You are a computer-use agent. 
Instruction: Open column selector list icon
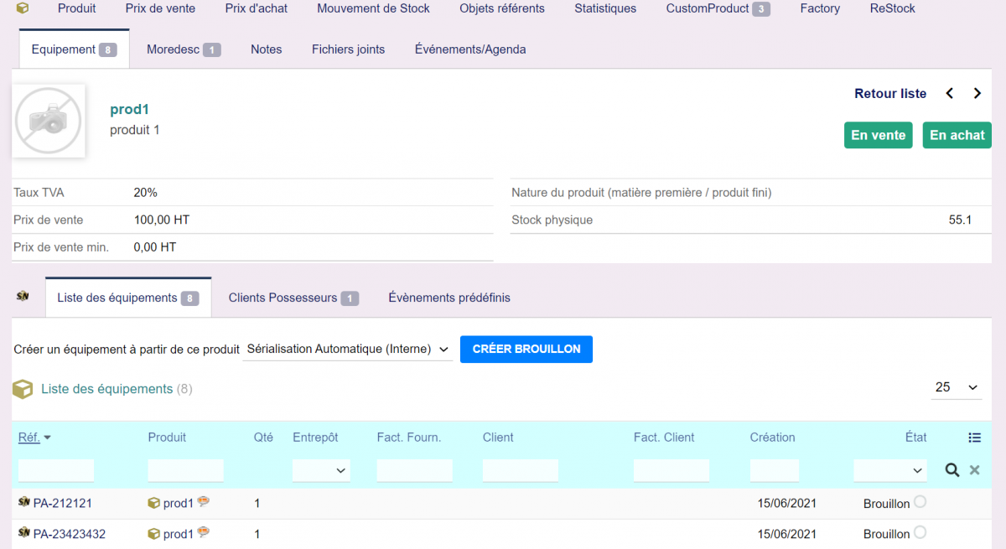point(974,438)
